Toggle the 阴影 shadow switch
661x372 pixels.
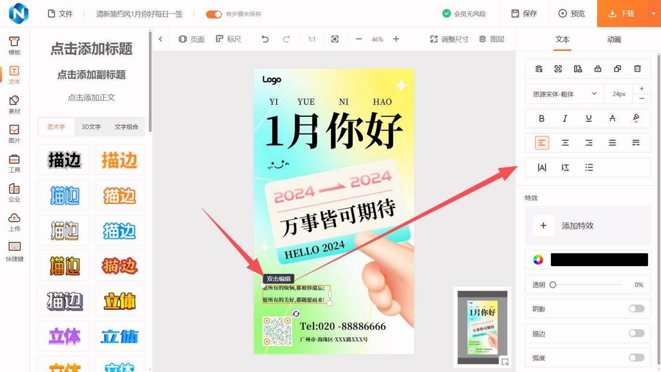click(637, 309)
